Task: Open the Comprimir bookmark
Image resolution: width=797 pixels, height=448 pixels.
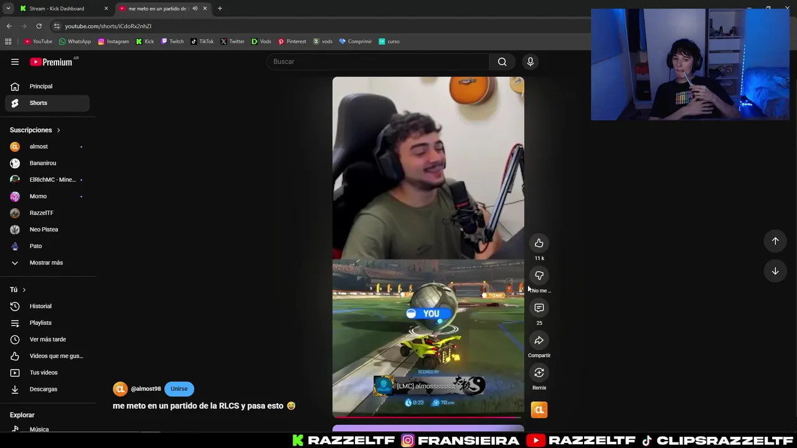Action: tap(356, 42)
